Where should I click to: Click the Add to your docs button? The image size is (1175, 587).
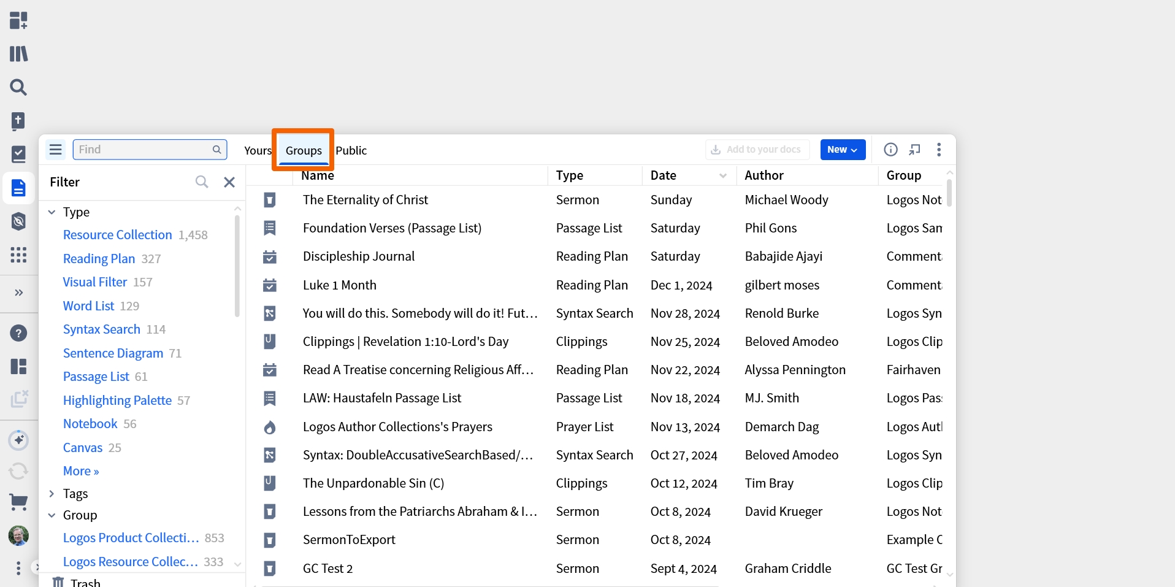pos(757,150)
